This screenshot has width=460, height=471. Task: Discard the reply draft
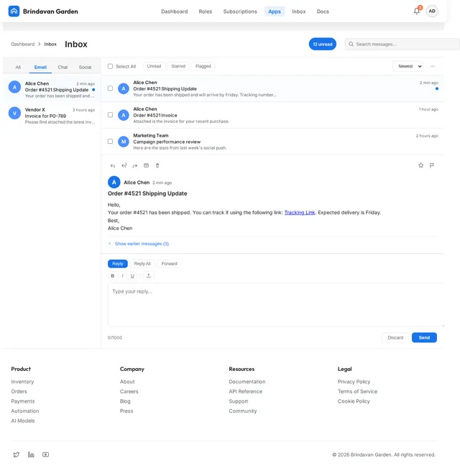click(395, 338)
